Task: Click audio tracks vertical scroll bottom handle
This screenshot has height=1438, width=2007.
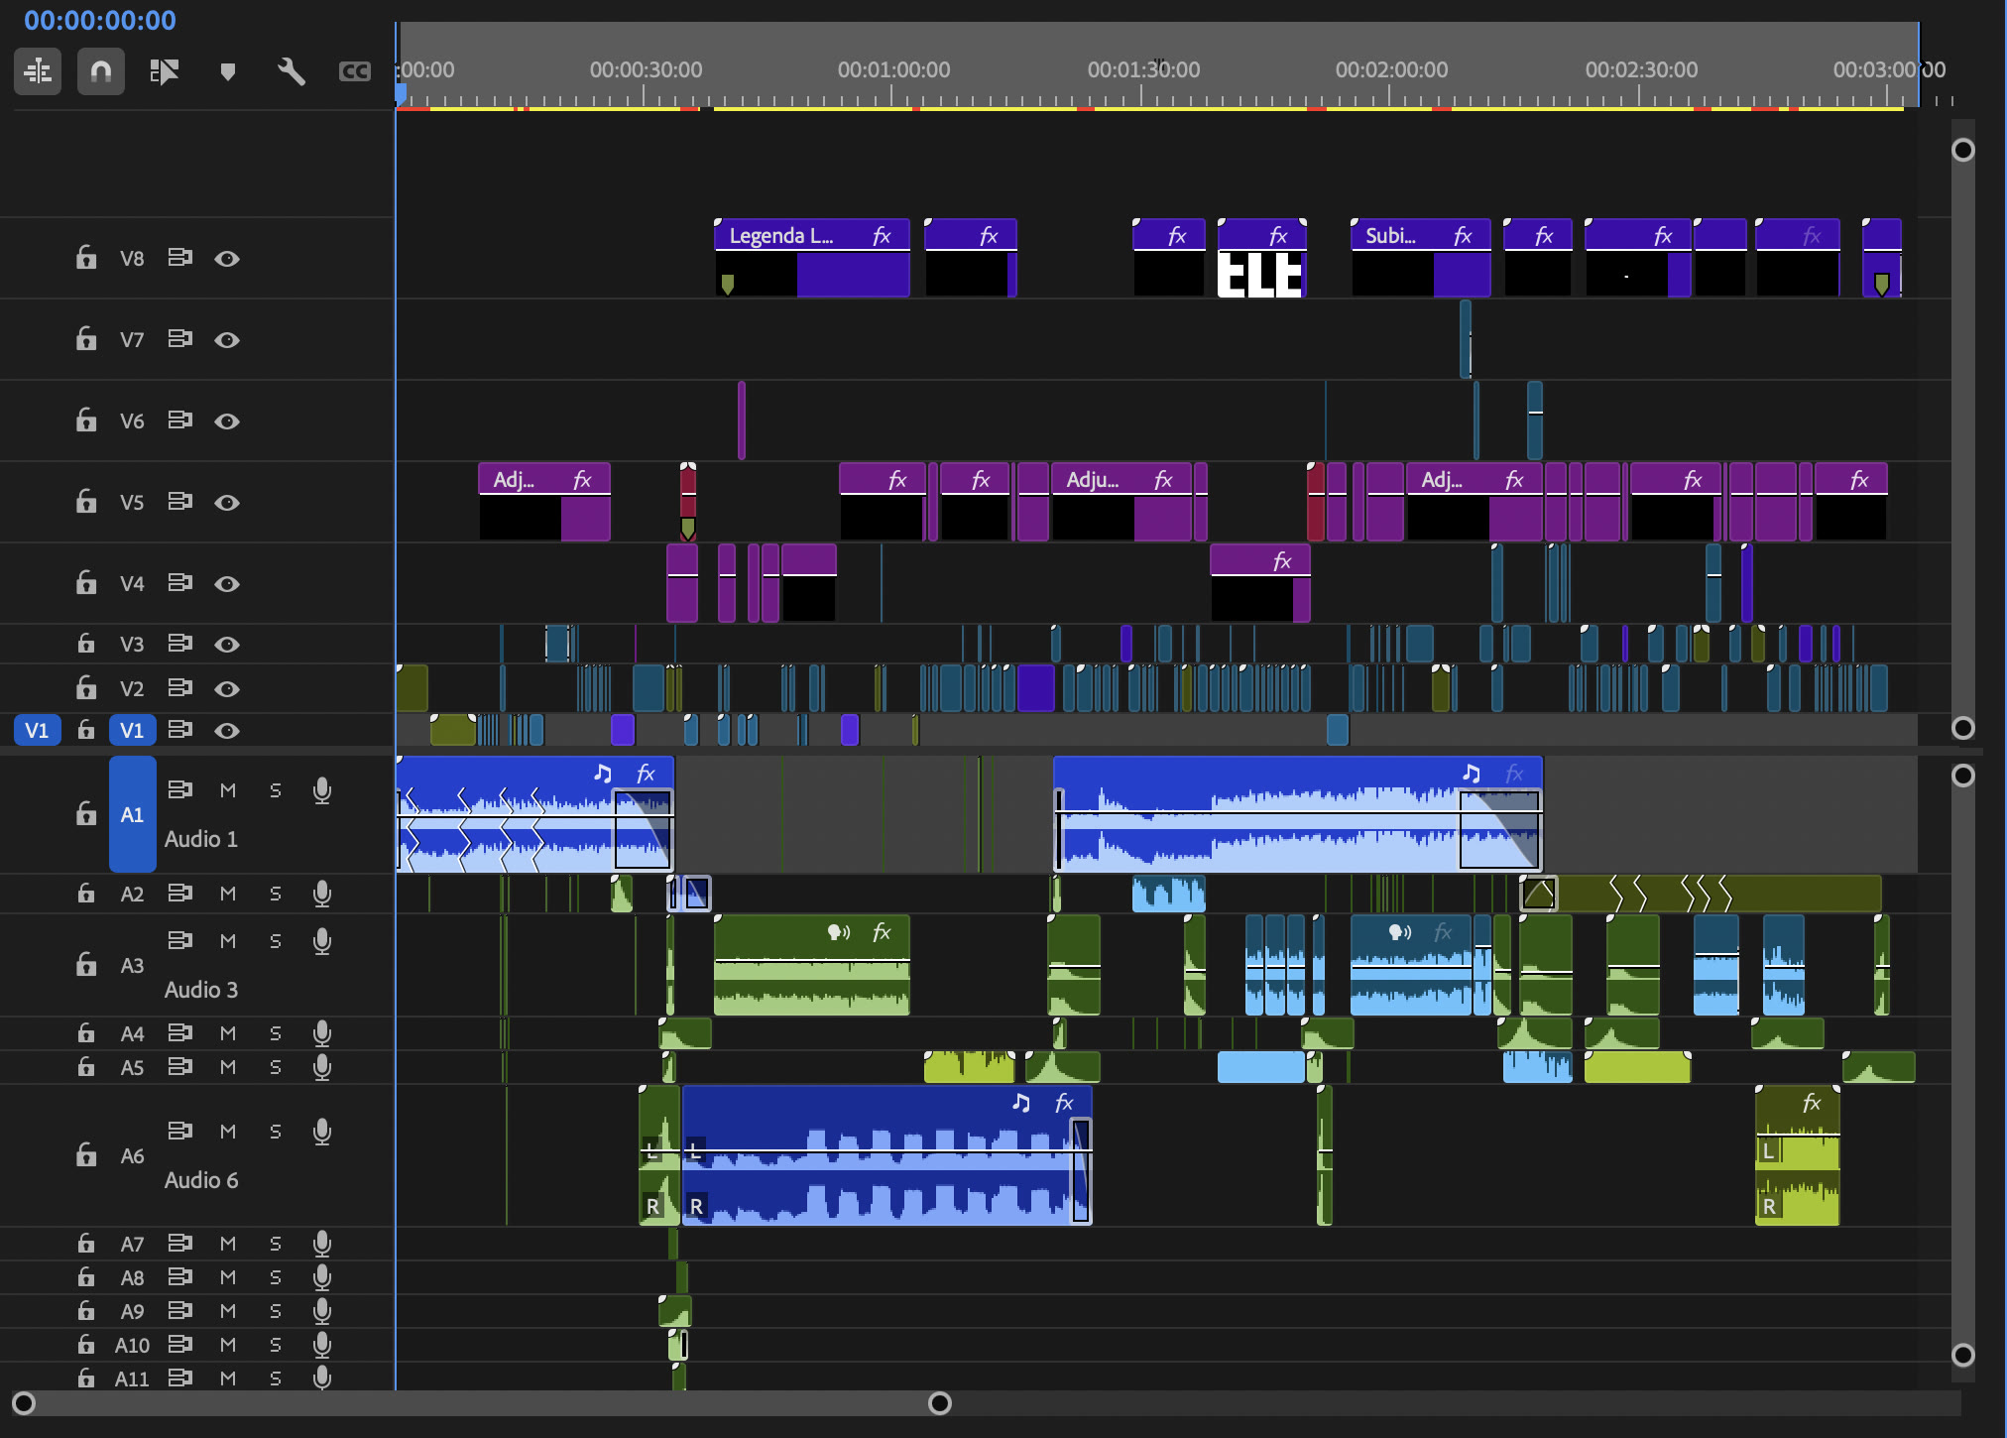Action: click(1963, 1355)
